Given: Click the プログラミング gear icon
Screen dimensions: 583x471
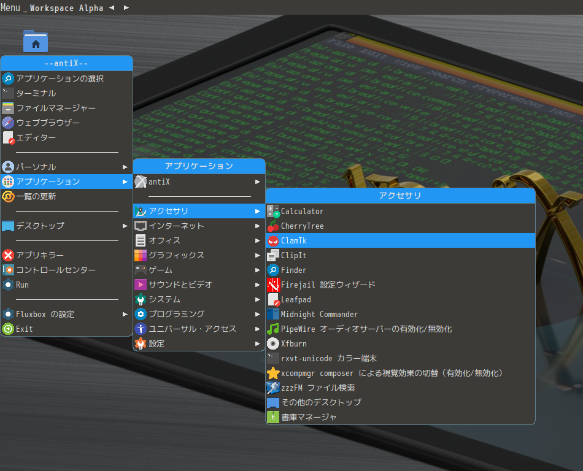Looking at the screenshot, I should point(140,314).
